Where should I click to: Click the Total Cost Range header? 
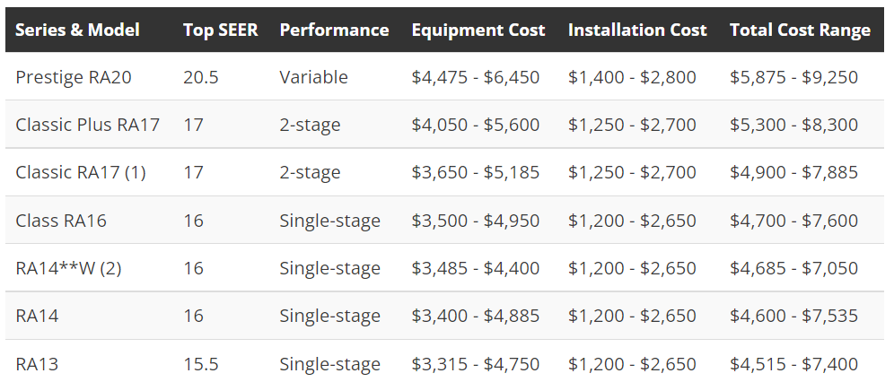(800, 30)
